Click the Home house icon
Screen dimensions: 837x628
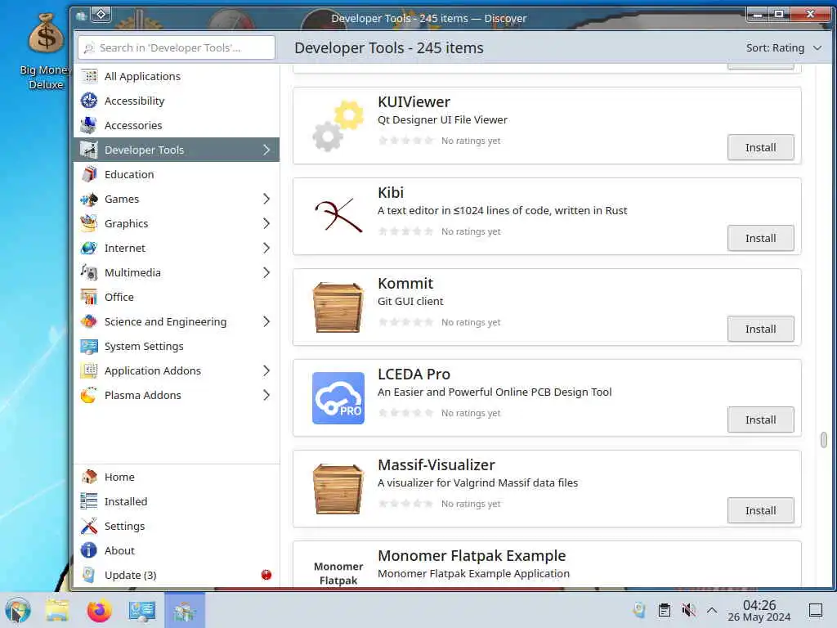point(89,477)
